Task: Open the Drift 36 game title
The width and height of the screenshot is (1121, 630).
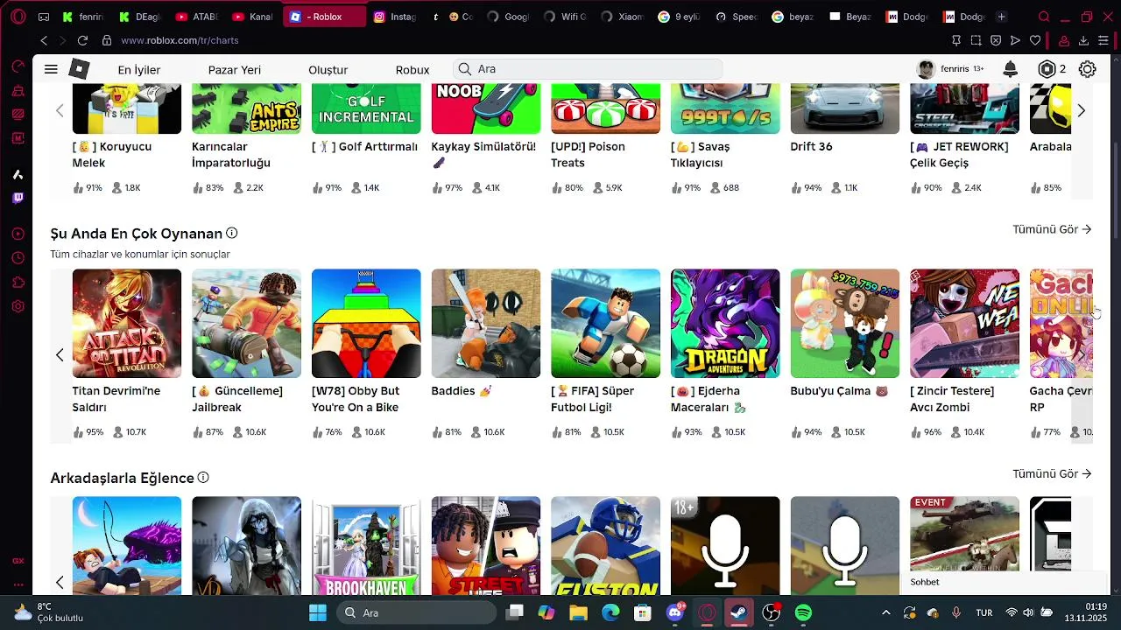Action: pos(811,146)
